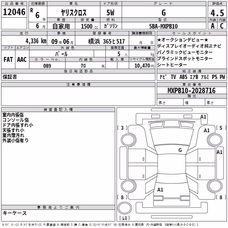Select the note 室内薄汚れ
228x228 pixels.
point(13,135)
